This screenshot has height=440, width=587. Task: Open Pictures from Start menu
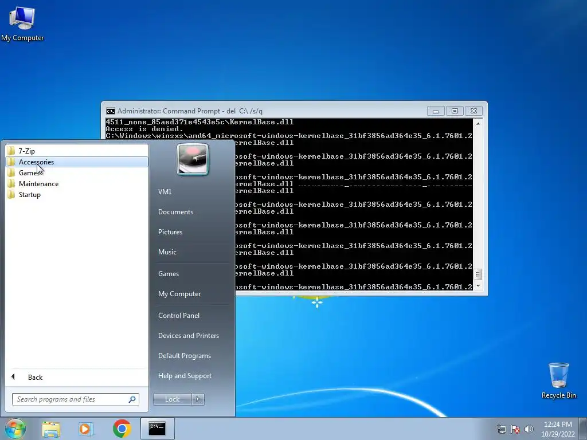pyautogui.click(x=170, y=232)
